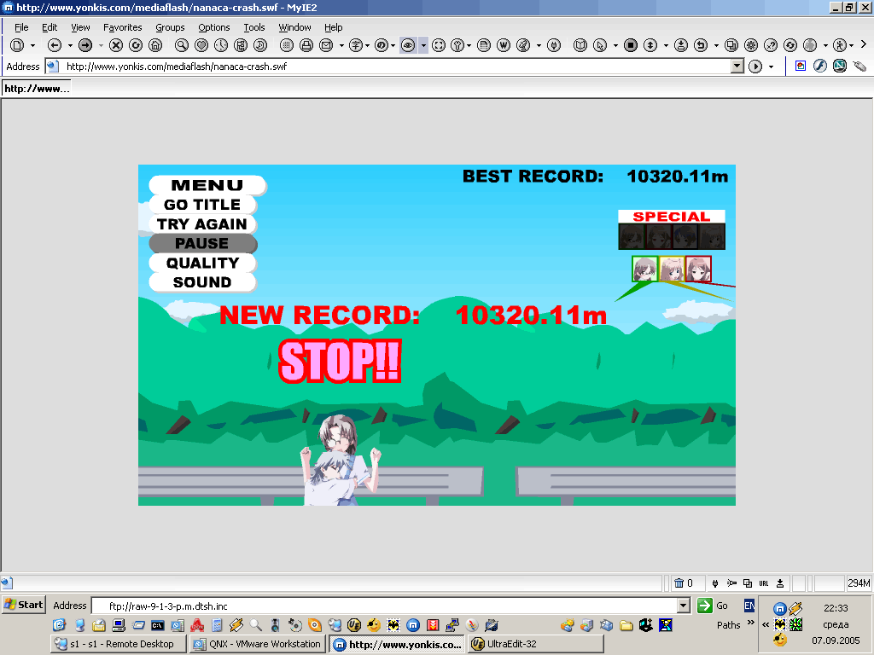Click the undo curved arrow toolbar icon
The width and height of the screenshot is (874, 655).
tap(701, 45)
